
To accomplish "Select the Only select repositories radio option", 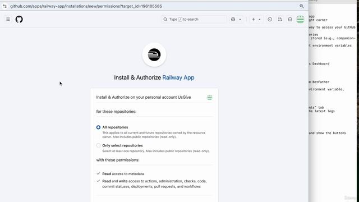I will [98, 145].
